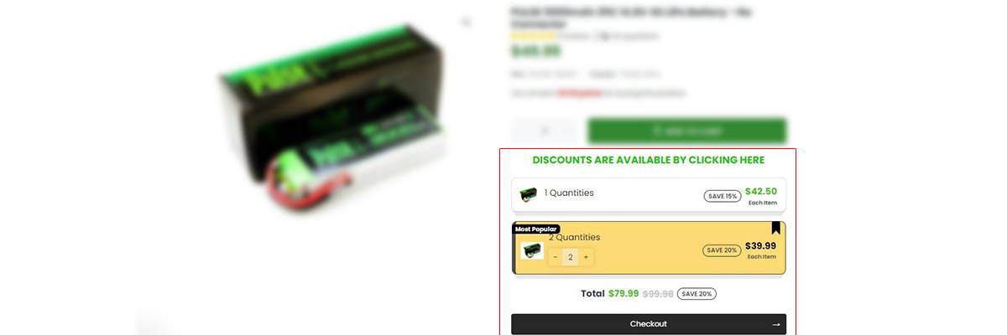
Task: Click the magnifier zoom icon on product image
Action: [x=466, y=23]
